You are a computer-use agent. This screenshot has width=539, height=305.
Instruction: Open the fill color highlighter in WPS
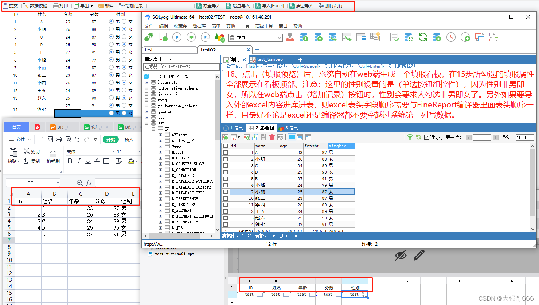coord(131,161)
